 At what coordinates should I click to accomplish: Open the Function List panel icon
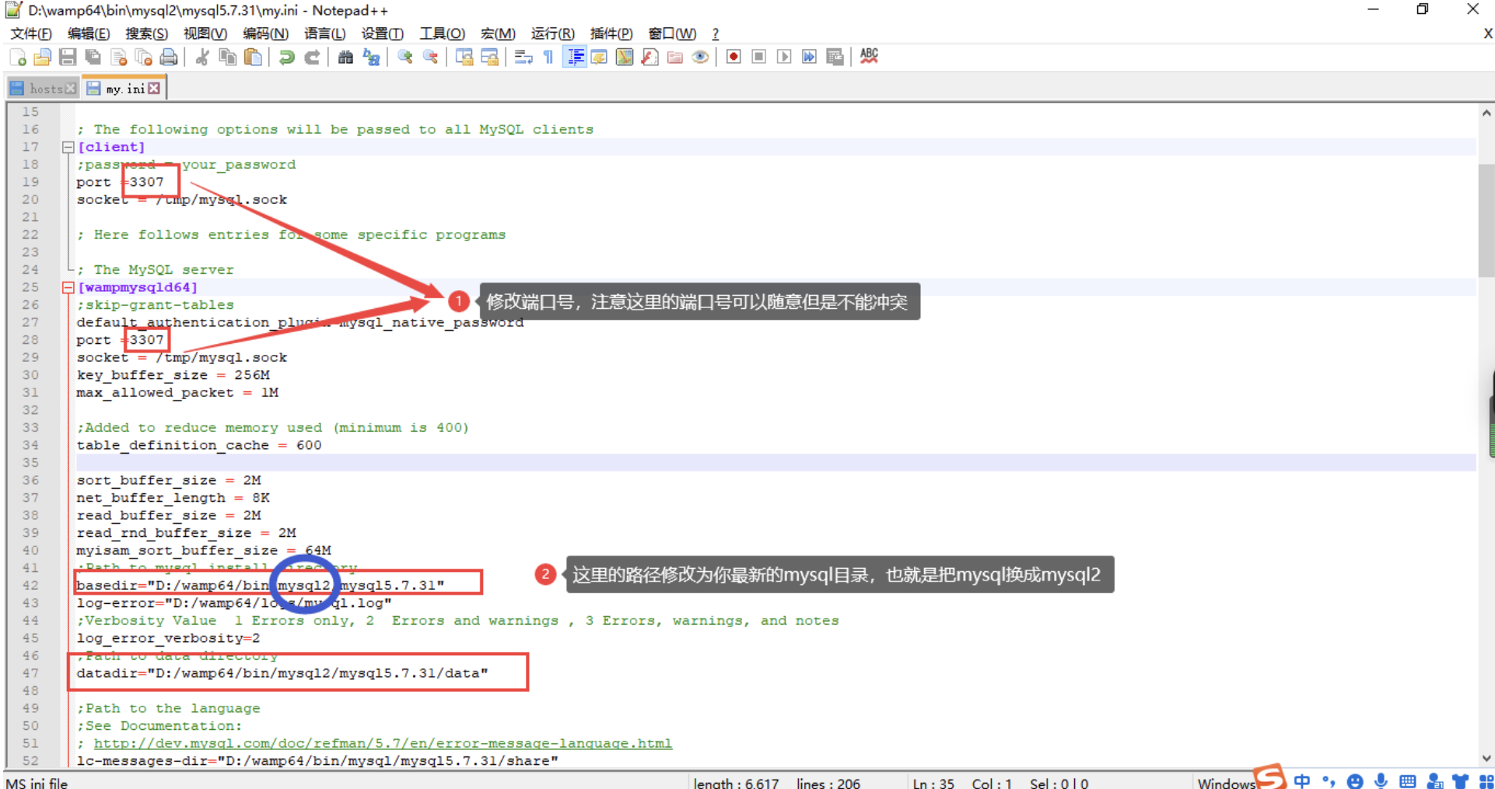649,57
